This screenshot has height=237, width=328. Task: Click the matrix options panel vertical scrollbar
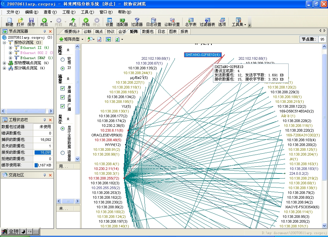(77, 96)
